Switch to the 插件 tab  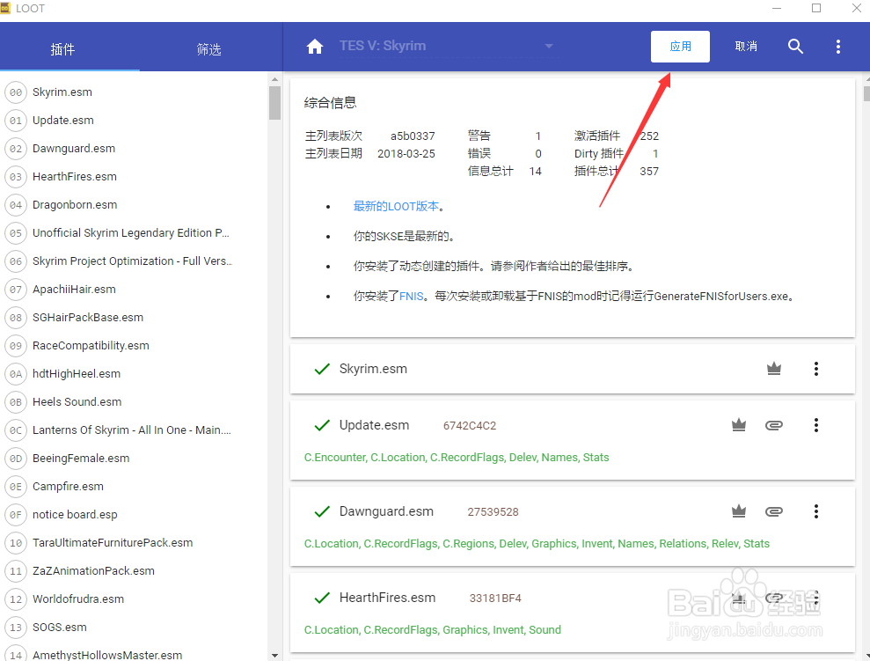coord(62,49)
